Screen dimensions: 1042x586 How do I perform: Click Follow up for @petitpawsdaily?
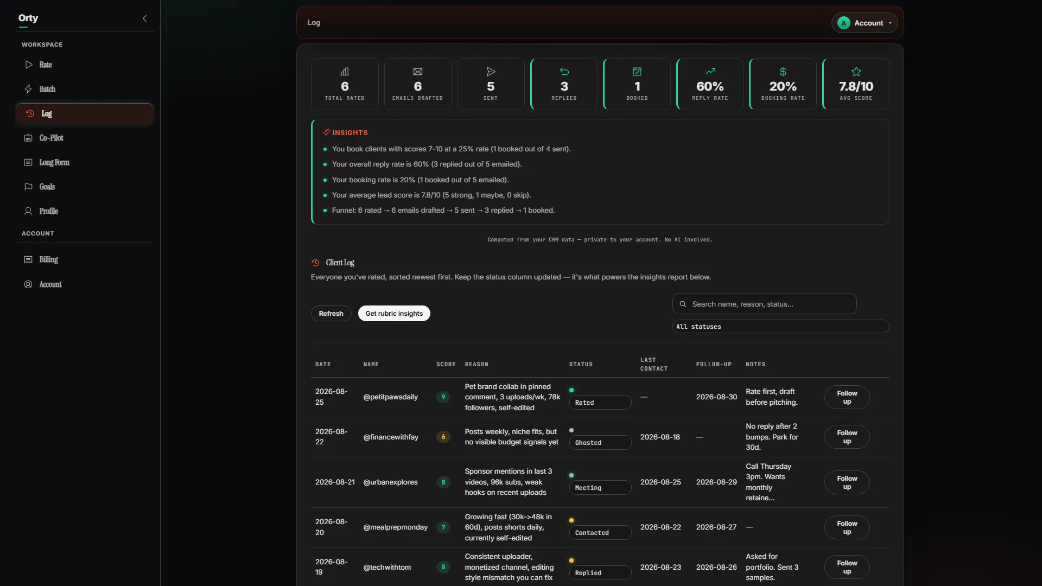(847, 397)
